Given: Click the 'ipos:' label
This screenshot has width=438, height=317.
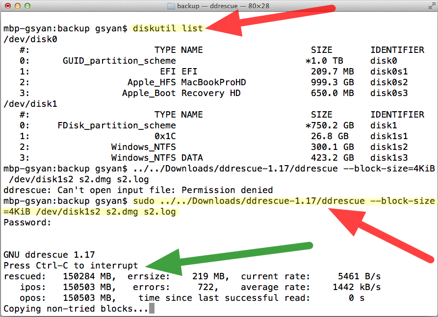Looking at the screenshot, I should [x=33, y=287].
